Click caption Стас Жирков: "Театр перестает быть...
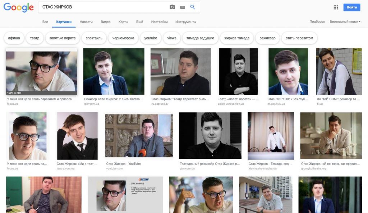Viewport: 368px width, 213px height. 180,99
